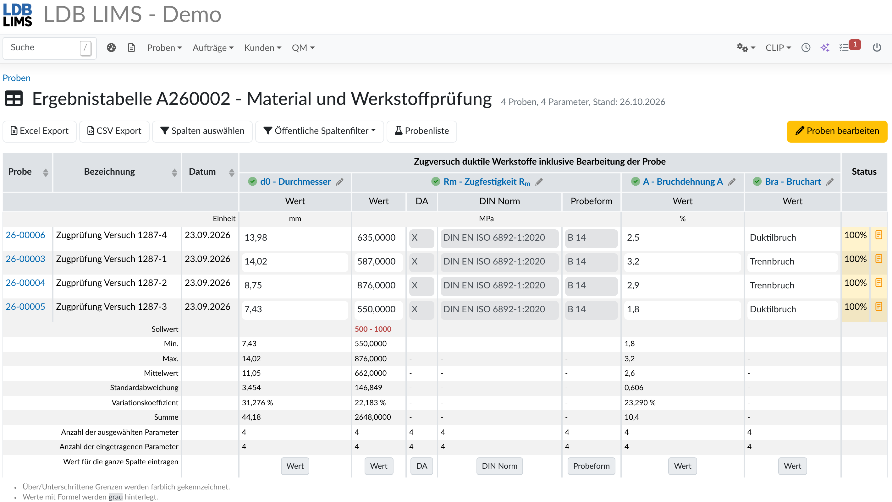Click Rm value field 550,0000
This screenshot has width=892, height=502.
point(378,309)
